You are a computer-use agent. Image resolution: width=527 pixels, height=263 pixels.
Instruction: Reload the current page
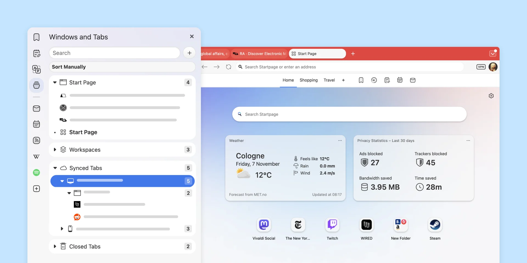tap(228, 67)
